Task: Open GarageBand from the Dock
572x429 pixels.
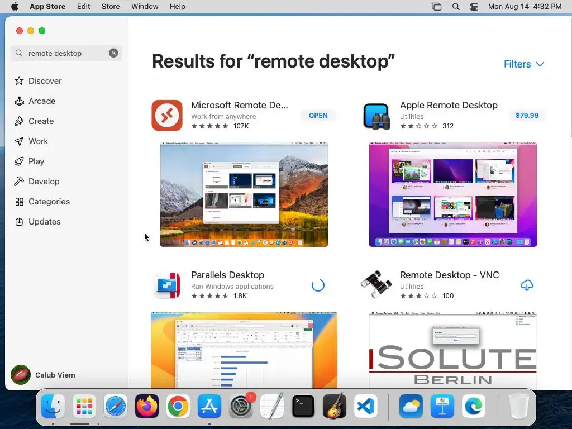Action: (335, 406)
